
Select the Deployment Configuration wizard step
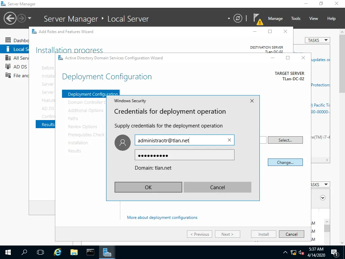click(91, 94)
